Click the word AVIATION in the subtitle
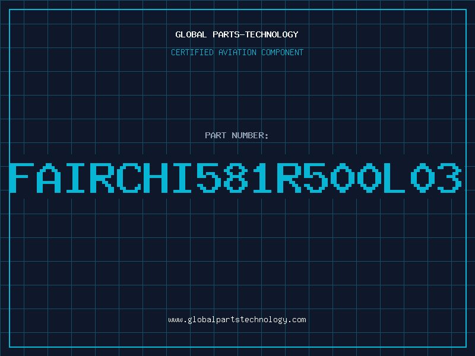Viewport: 475px width, 356px height. (x=237, y=52)
